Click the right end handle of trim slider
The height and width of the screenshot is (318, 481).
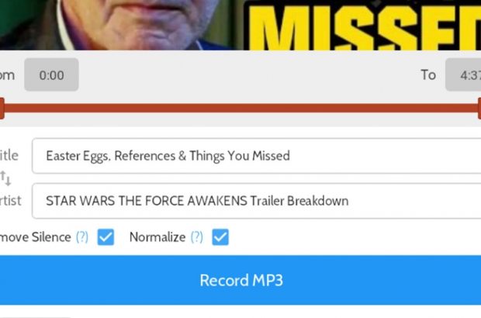click(479, 109)
